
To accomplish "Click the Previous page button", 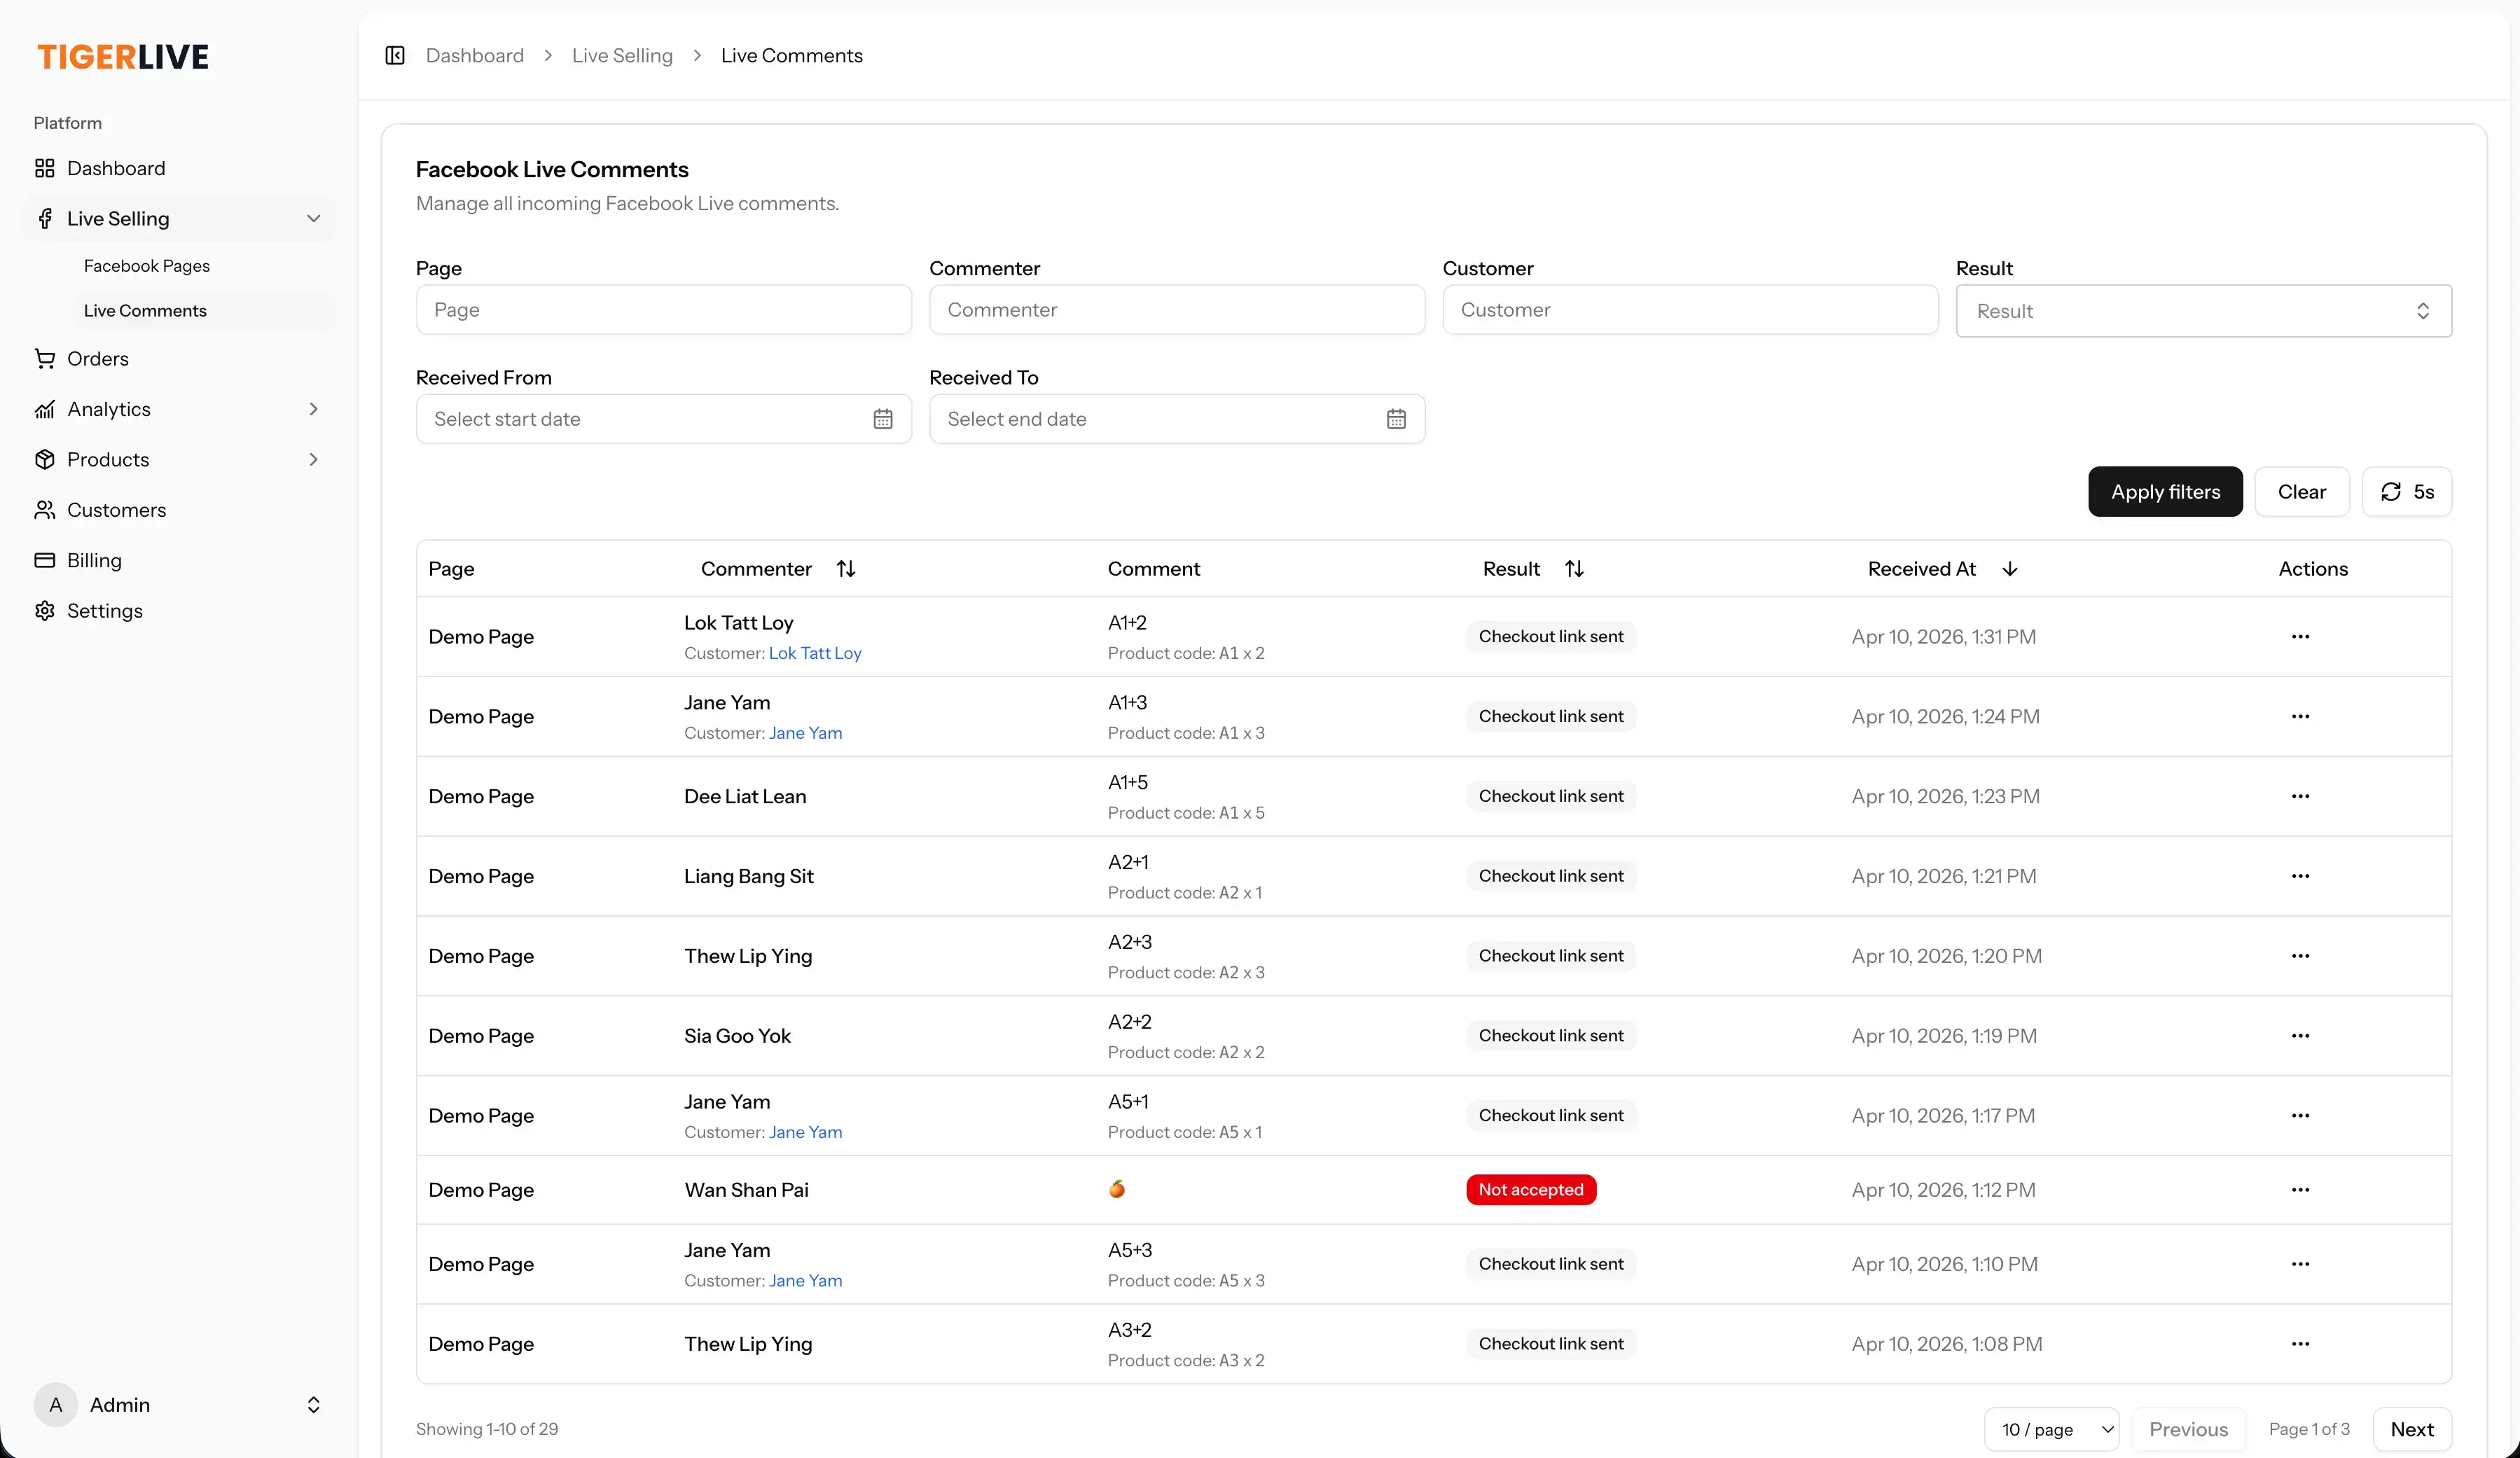I will (2188, 1429).
